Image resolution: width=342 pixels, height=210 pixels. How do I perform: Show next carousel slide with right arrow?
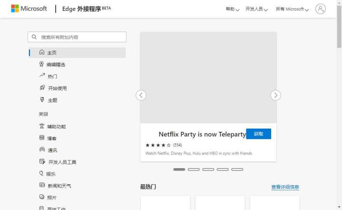276,95
